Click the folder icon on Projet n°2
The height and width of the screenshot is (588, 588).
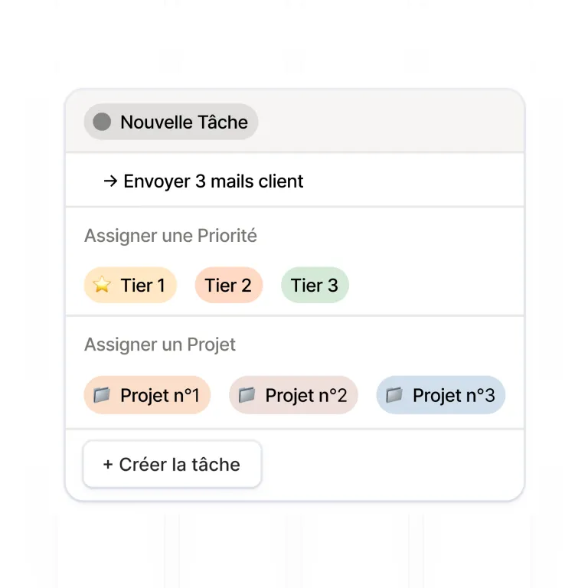247,395
